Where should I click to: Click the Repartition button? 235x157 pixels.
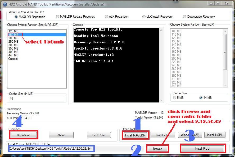click(24, 135)
